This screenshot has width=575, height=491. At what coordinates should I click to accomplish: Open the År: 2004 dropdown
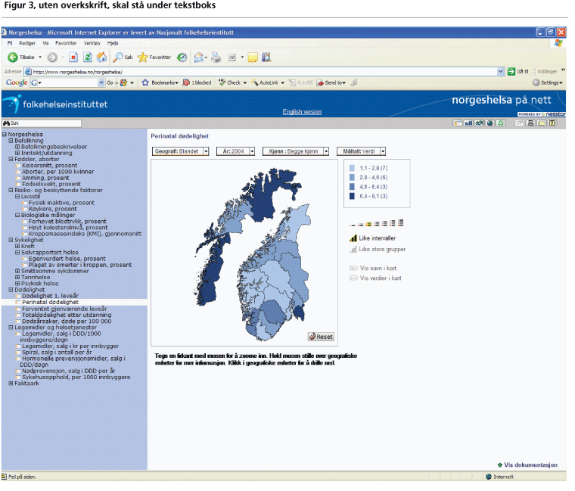point(235,151)
